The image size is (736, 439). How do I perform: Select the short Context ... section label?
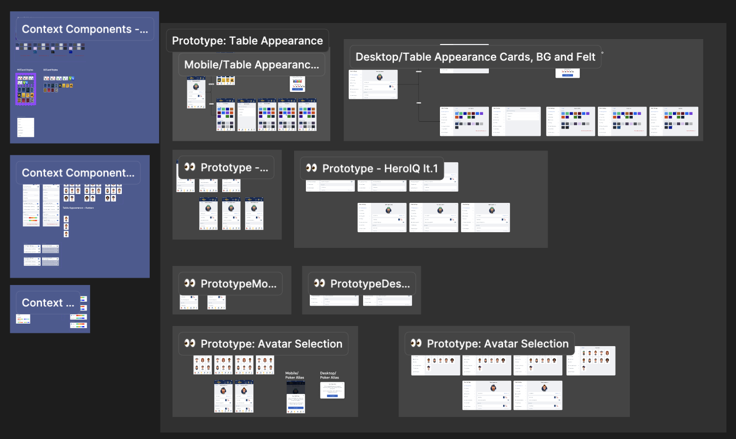(48, 303)
